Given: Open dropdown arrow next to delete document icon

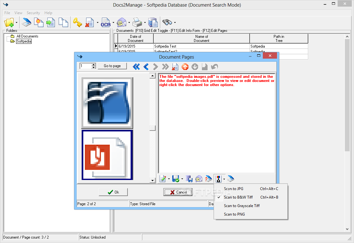Looking at the screenshot, I should (97, 23).
